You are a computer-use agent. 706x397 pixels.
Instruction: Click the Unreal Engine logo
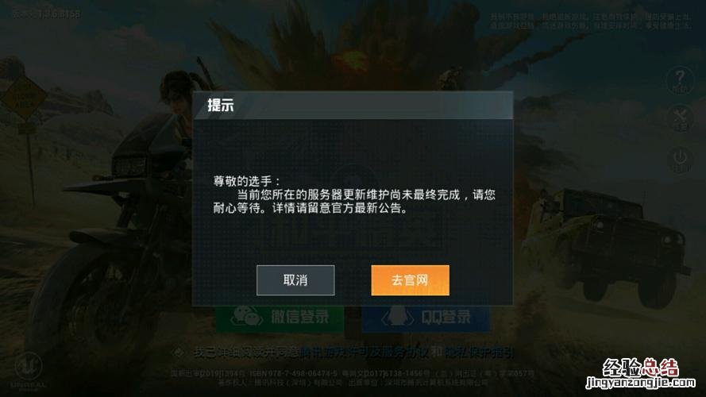click(29, 371)
